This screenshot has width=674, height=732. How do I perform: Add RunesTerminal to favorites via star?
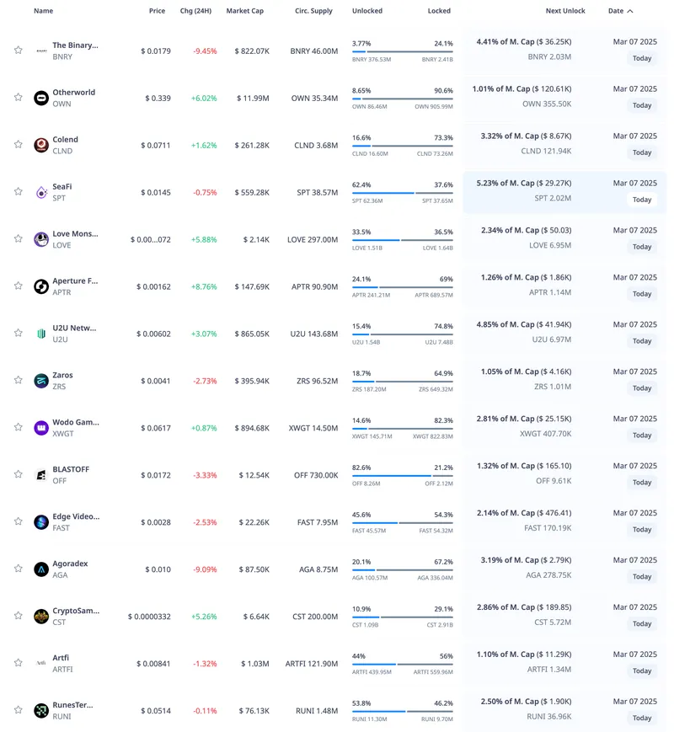tap(18, 711)
